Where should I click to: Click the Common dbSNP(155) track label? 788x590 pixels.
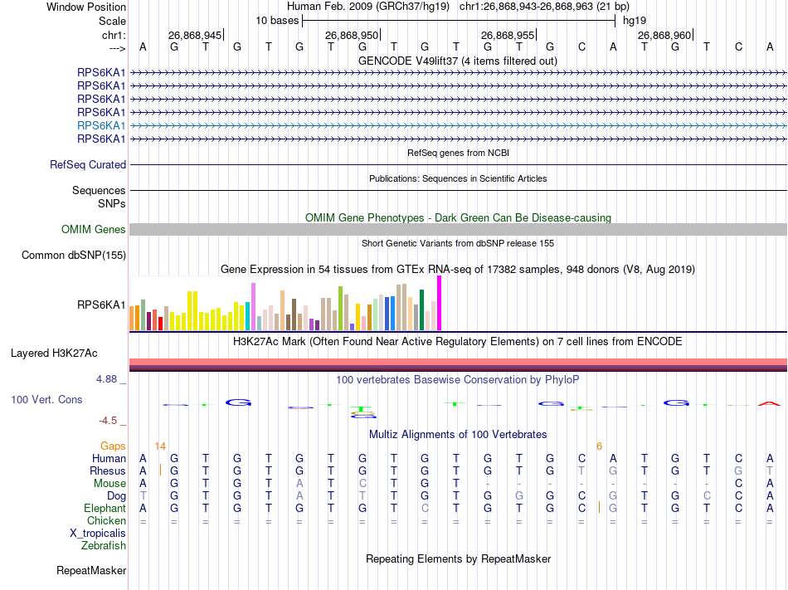73,256
